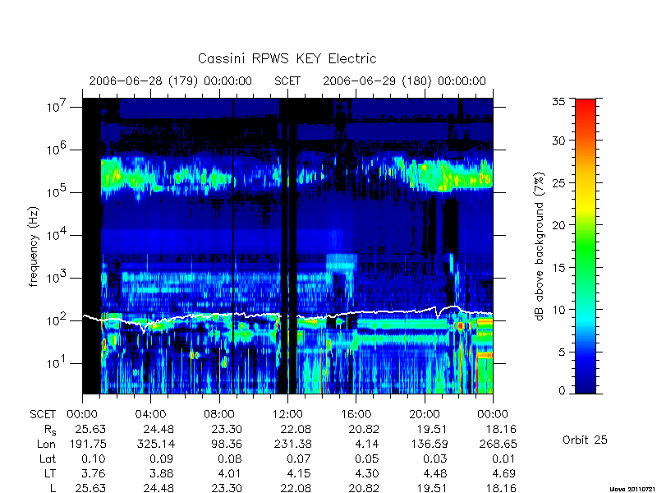Click Rs value 23.30
Screen dimensions: 657x493
(x=227, y=429)
